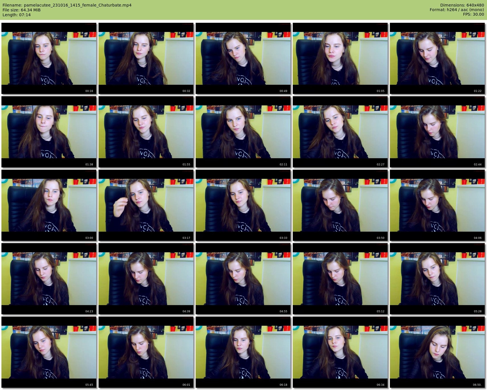Image resolution: width=487 pixels, height=390 pixels.
Task: Select the frame thumbnail at 00:32
Action: pyautogui.click(x=146, y=58)
